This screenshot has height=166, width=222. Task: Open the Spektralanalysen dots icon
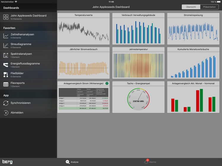pyautogui.click(x=6, y=55)
